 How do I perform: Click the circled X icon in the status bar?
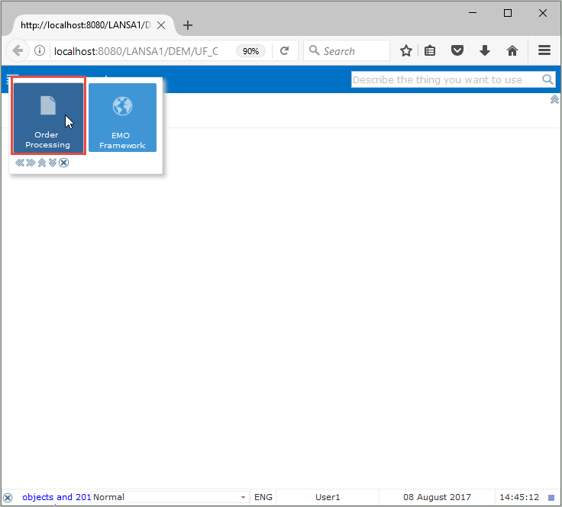[8, 497]
